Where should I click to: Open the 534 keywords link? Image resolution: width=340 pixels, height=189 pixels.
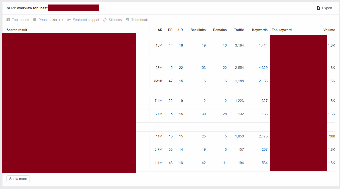pos(265,163)
